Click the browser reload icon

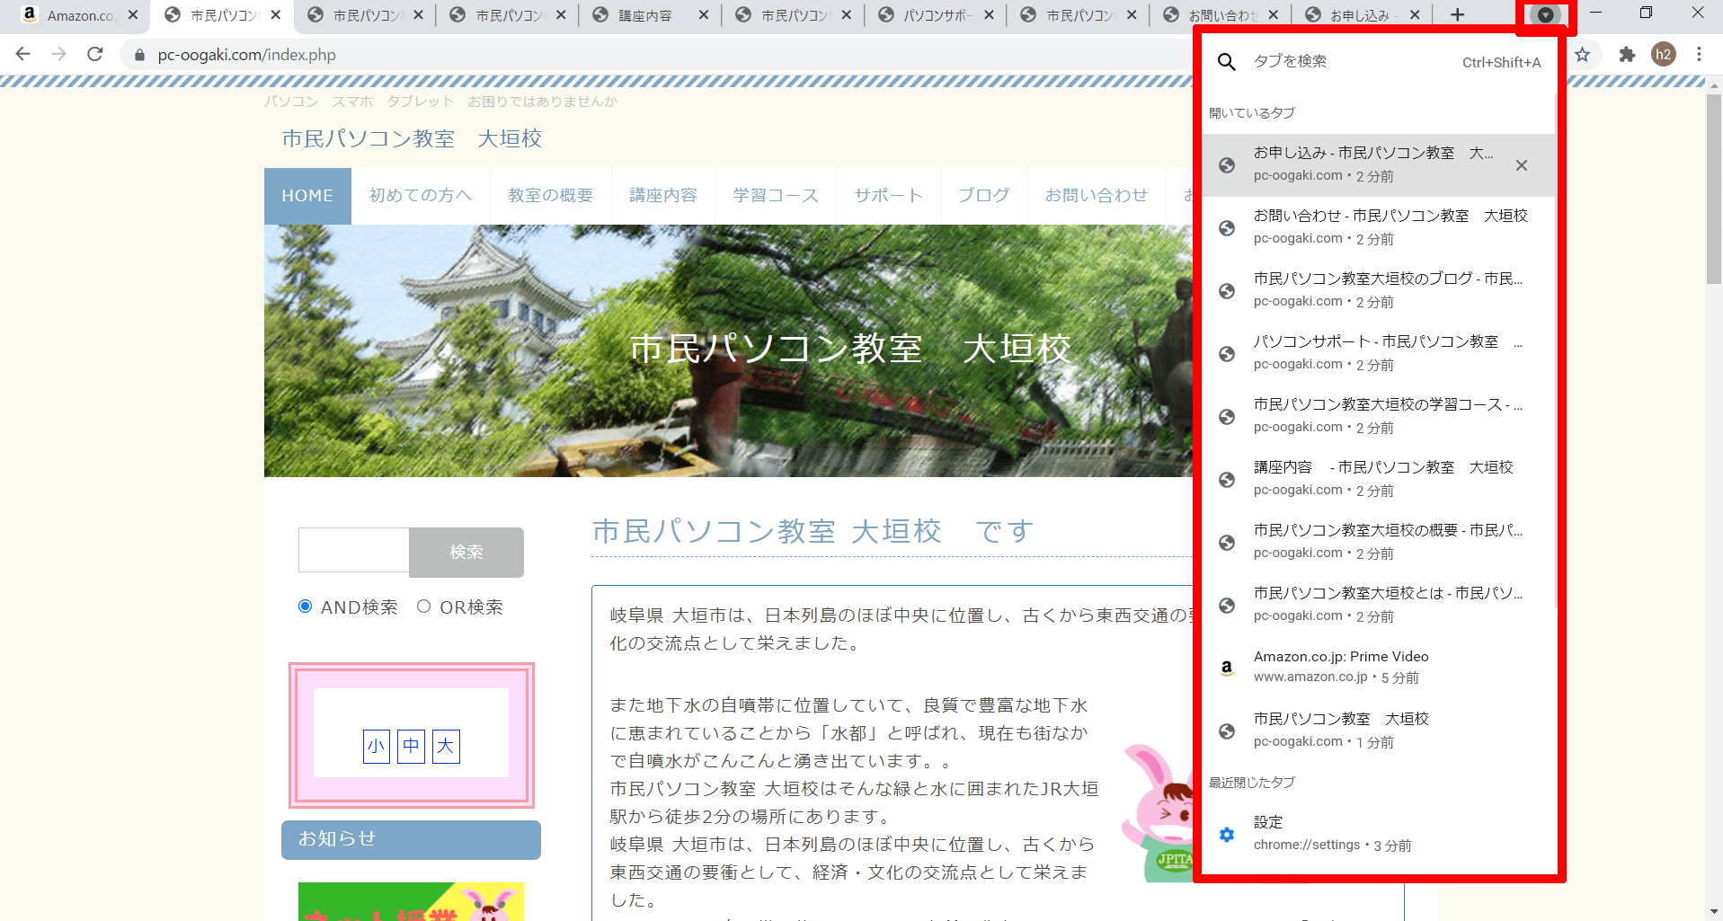click(x=95, y=55)
